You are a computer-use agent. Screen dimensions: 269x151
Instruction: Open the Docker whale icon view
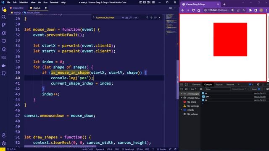tap(4, 65)
